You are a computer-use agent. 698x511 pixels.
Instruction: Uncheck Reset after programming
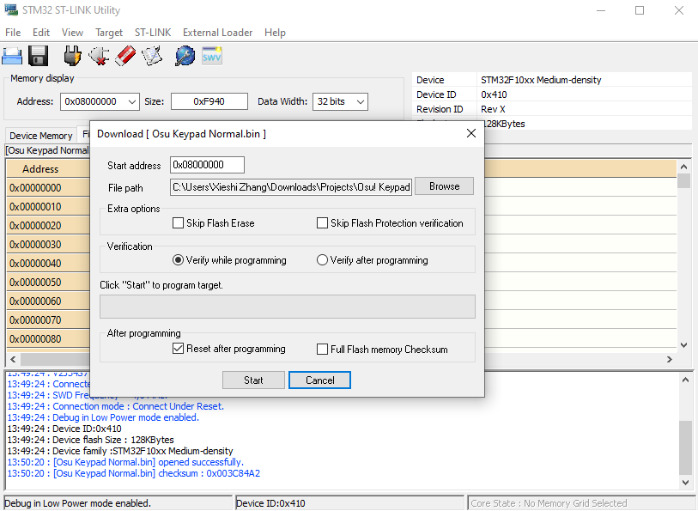click(x=178, y=349)
